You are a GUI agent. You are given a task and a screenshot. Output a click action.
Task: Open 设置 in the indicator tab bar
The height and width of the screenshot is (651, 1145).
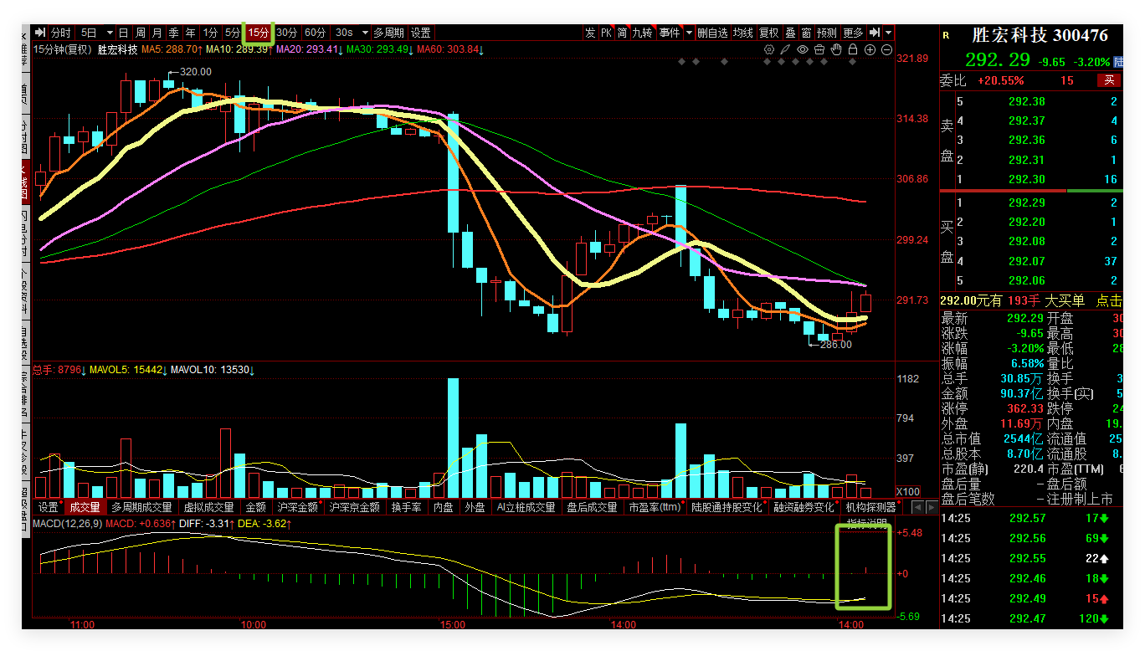tap(49, 507)
